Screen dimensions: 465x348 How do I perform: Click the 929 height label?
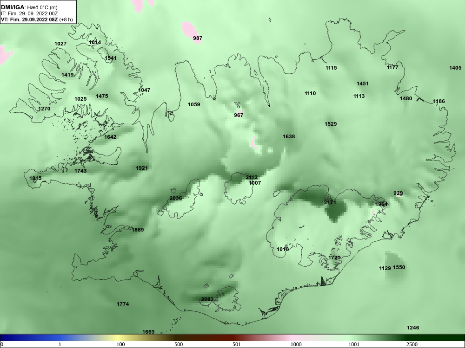398,193
